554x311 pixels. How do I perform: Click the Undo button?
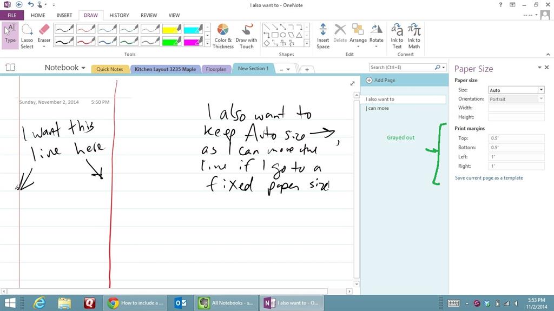click(x=31, y=4)
